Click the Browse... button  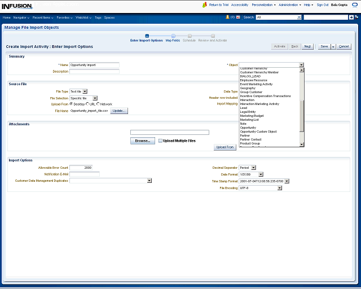pos(142,141)
